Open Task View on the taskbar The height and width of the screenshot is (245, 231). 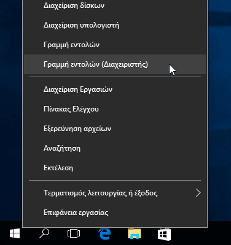coord(74,233)
